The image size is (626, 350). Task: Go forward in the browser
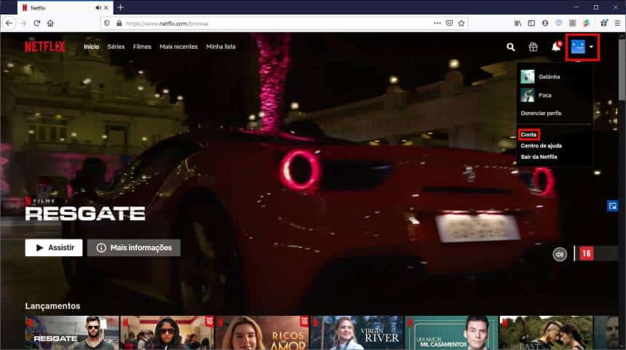[x=23, y=23]
